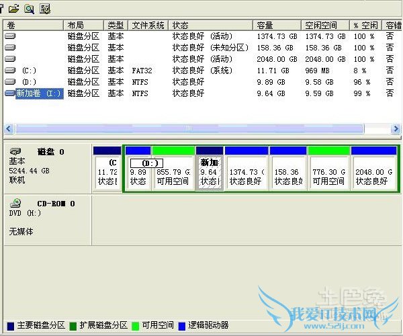Viewport: 403px width, 336px height.
Task: Click the left arrow of horizontal scrollbar
Action: click(9, 128)
